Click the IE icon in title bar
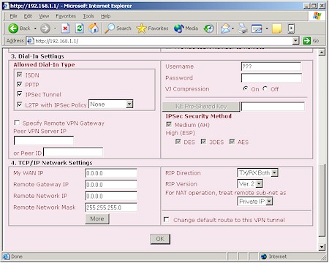329x263 pixels. pos(6,6)
